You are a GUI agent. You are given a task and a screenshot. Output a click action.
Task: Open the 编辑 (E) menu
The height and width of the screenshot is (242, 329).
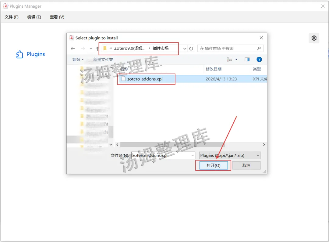34,17
